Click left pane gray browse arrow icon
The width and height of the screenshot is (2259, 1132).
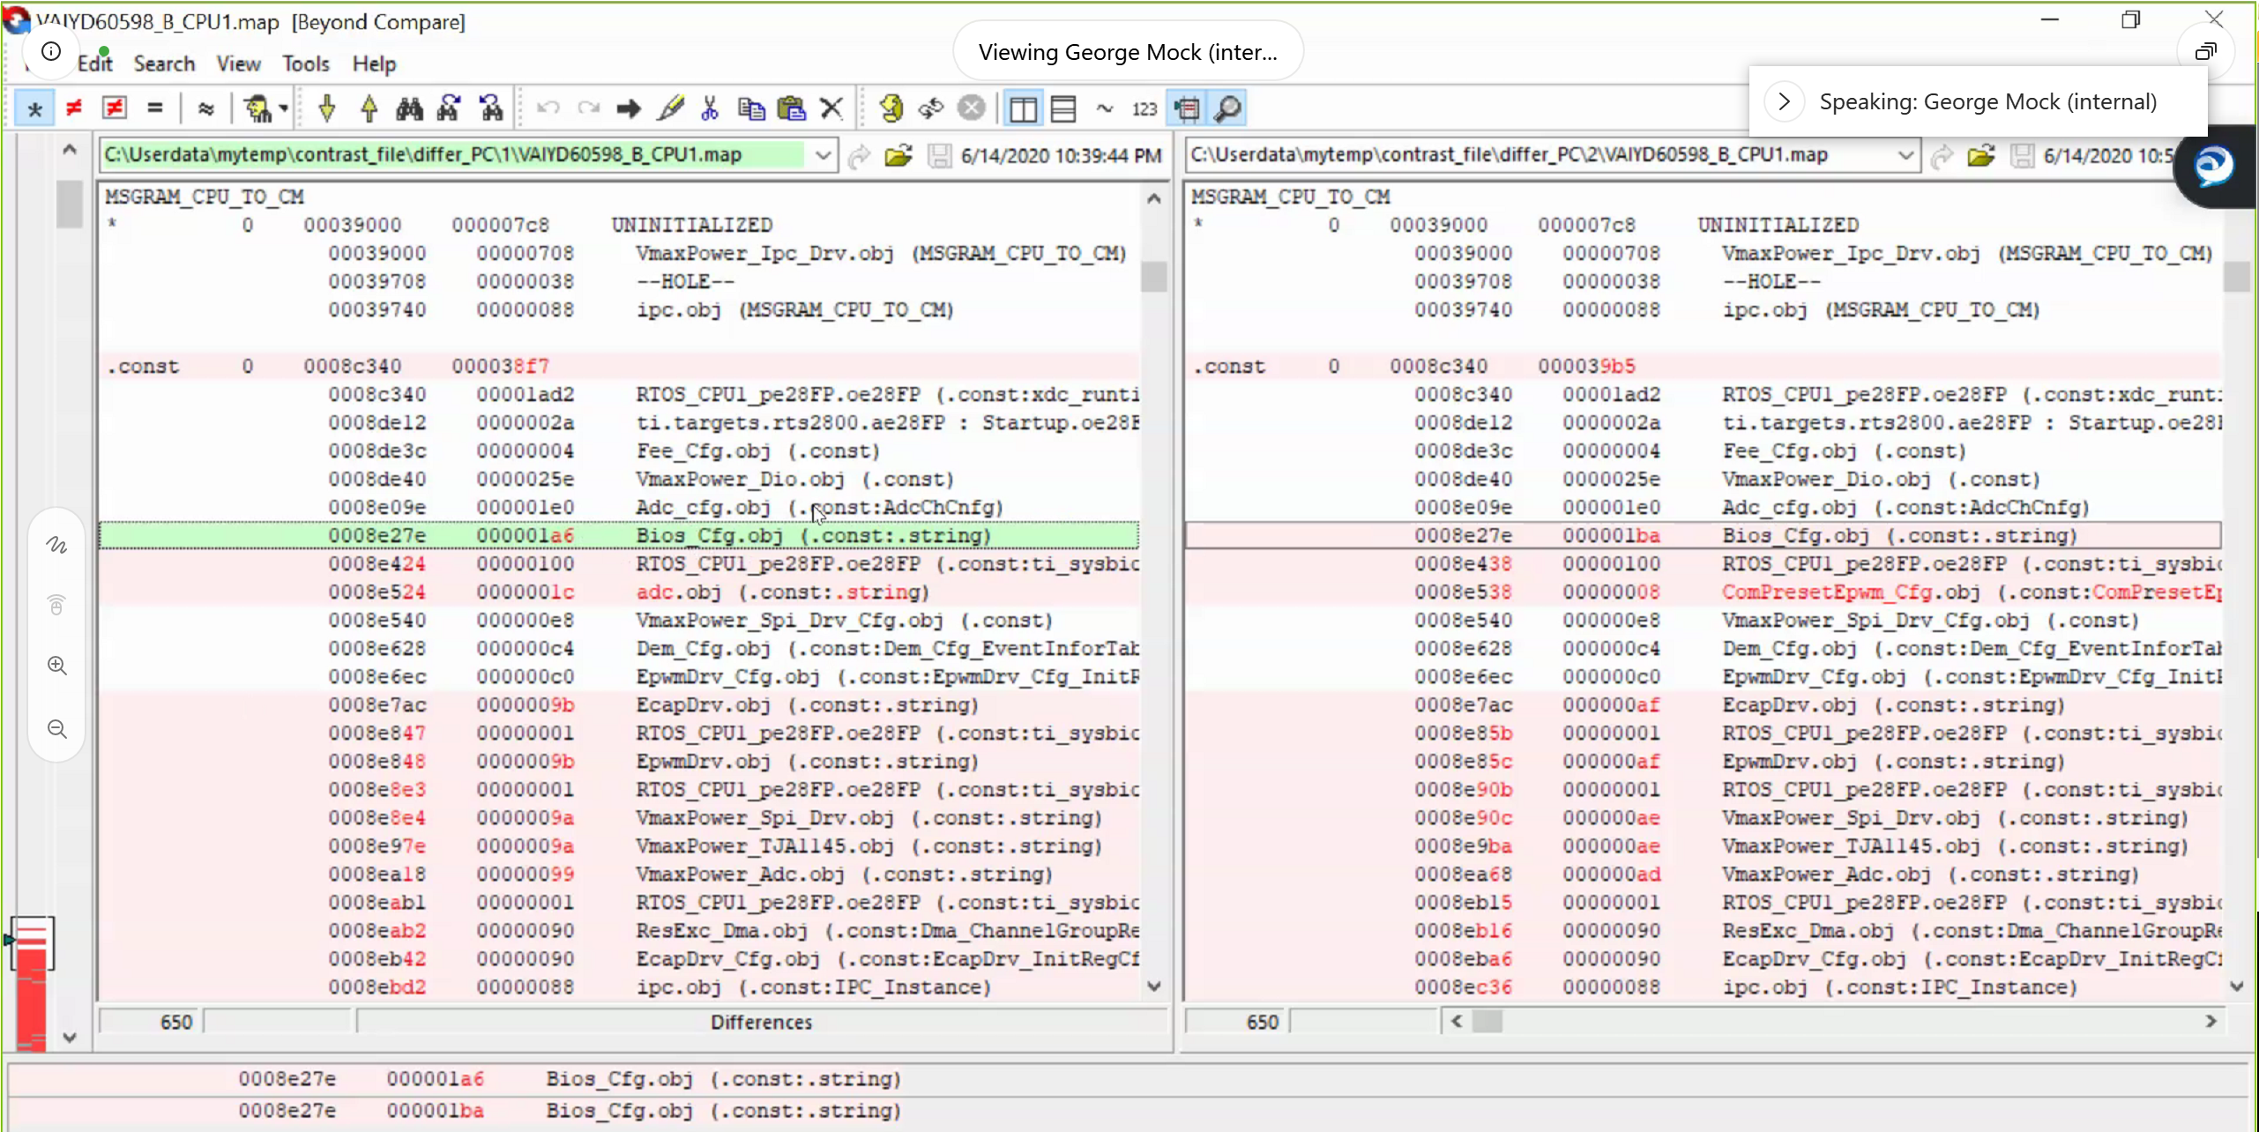[x=859, y=156]
